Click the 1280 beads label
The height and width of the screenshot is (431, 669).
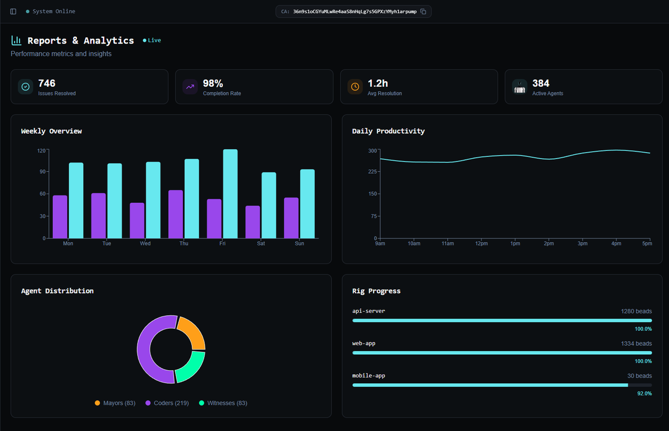[x=636, y=311]
